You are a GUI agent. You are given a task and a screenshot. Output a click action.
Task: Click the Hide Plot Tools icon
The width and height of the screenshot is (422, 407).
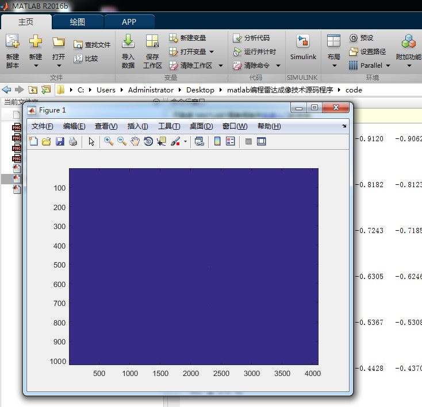249,141
